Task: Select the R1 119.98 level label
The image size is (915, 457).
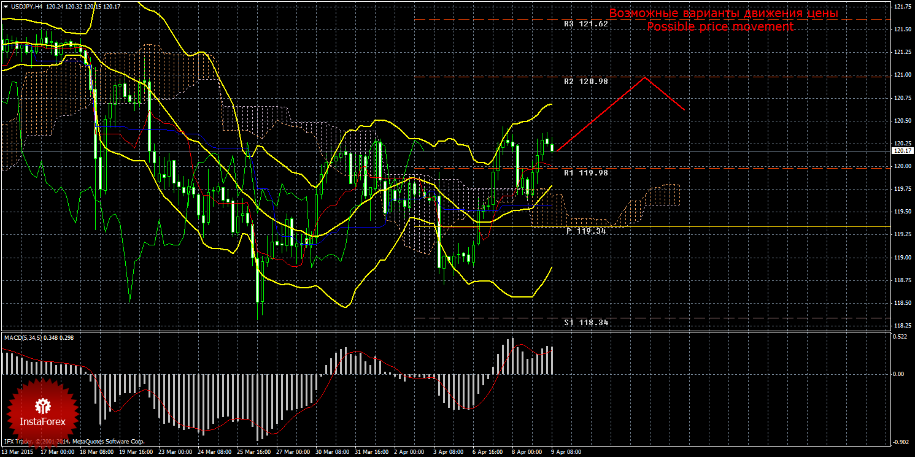Action: click(x=585, y=173)
